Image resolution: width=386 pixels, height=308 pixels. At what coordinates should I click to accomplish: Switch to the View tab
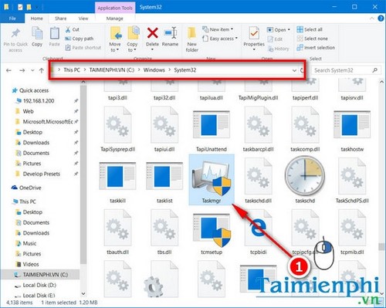(x=83, y=19)
